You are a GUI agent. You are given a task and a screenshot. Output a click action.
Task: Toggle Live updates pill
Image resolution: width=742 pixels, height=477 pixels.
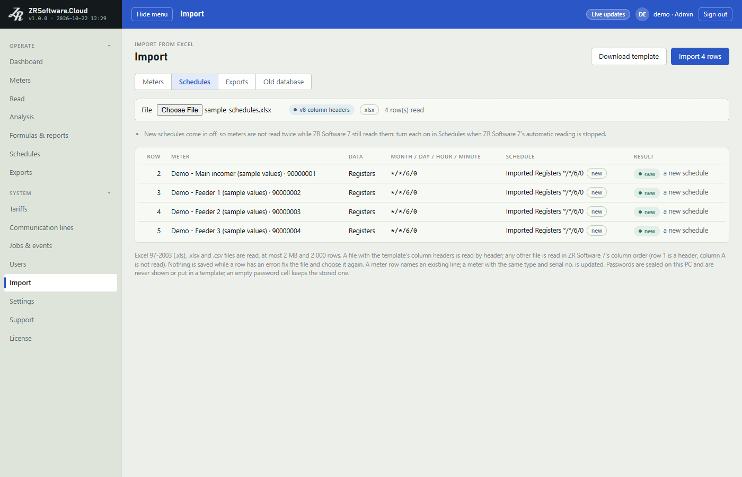click(x=608, y=14)
